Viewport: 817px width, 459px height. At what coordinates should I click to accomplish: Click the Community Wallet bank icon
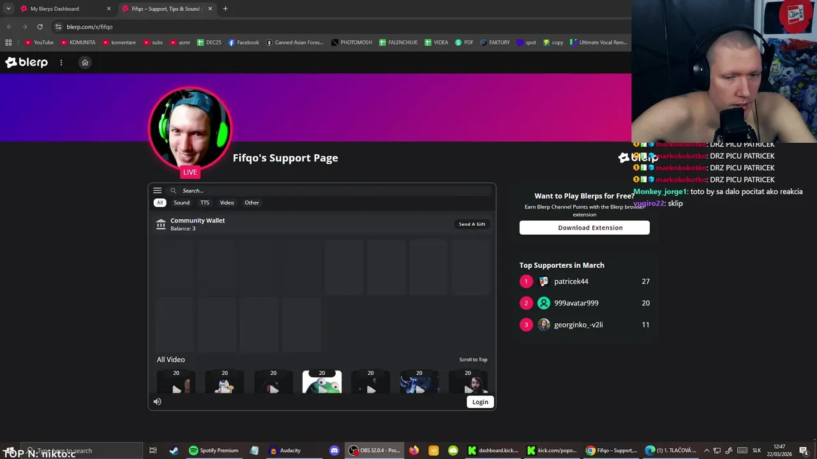tap(161, 224)
